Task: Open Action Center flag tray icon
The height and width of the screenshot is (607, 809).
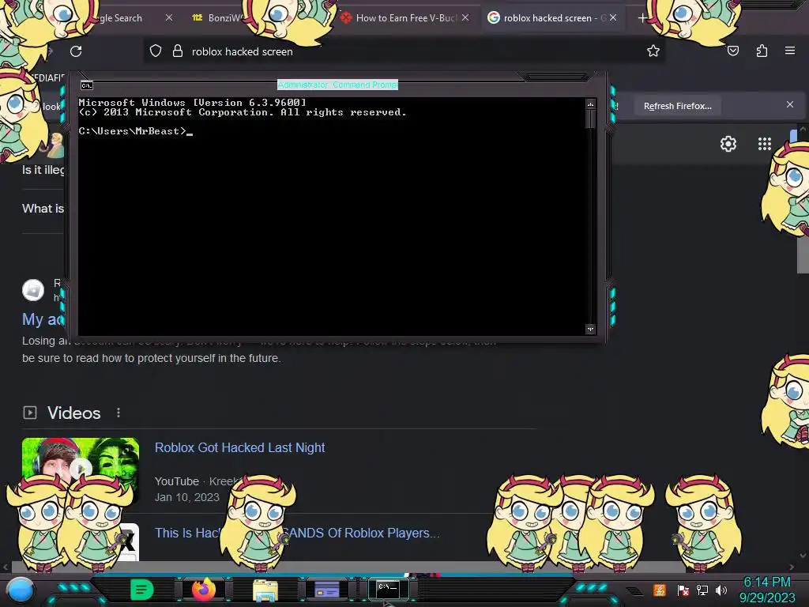Action: (683, 590)
